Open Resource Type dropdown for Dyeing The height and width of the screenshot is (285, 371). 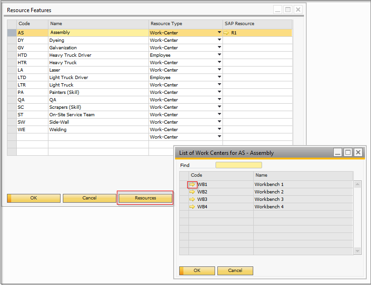click(x=219, y=40)
